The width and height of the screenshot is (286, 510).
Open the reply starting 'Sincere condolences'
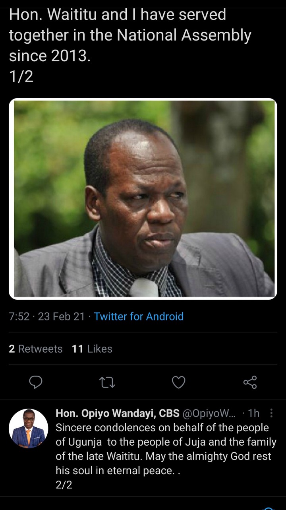coord(166,449)
